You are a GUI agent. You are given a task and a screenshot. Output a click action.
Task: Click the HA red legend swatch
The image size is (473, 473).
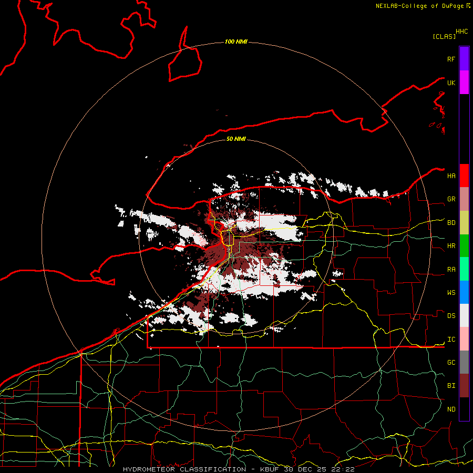tap(464, 176)
